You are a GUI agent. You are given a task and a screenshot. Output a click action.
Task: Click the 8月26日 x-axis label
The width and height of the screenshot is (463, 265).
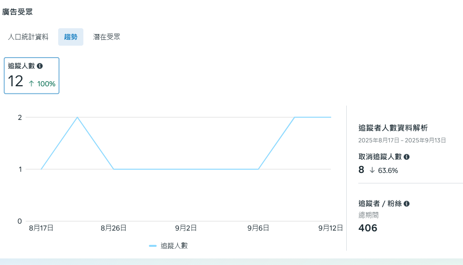tap(114, 228)
